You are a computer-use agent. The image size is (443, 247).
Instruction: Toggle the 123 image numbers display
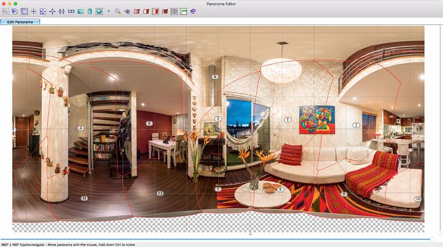(71, 12)
